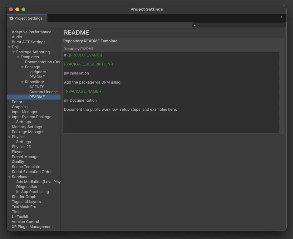This screenshot has width=293, height=239.
Task: Open the .gitignore template
Action: point(37,72)
